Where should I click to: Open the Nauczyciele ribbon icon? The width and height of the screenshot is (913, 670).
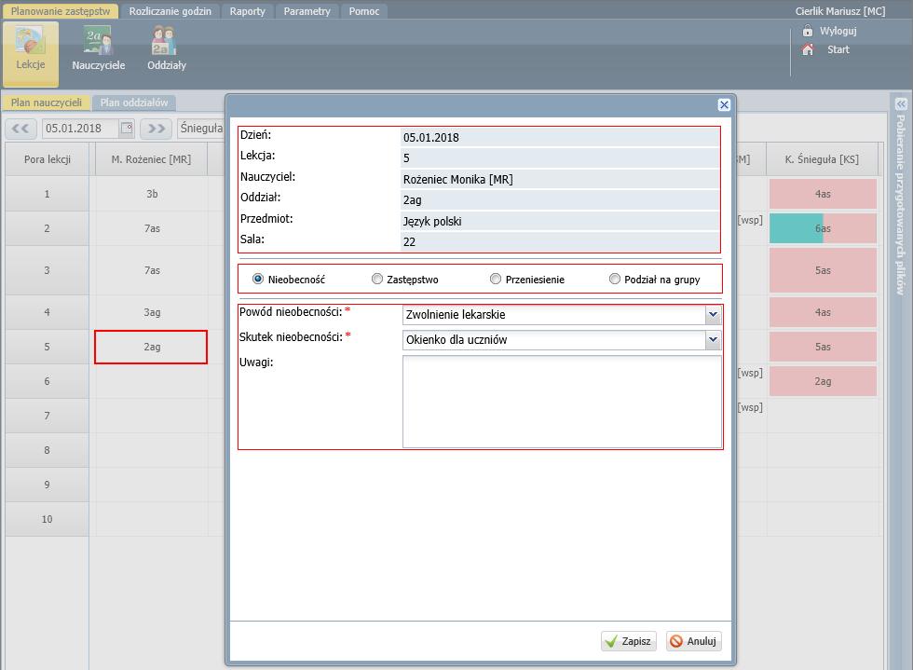tap(99, 49)
